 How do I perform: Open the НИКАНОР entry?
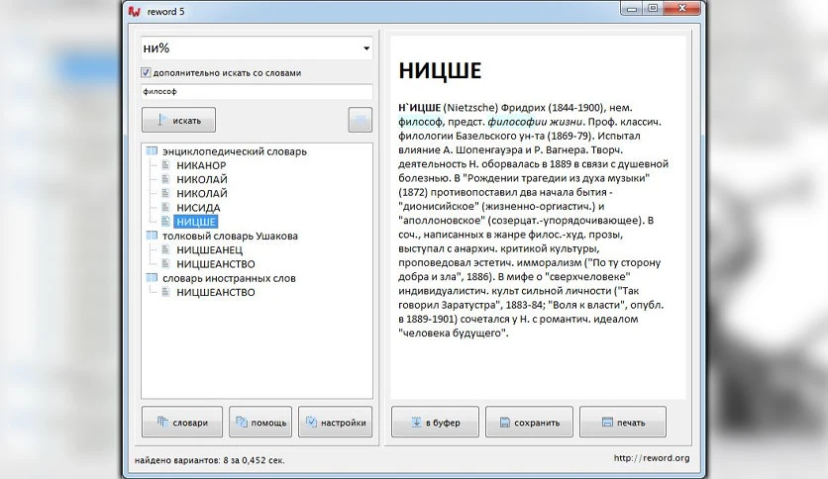click(x=201, y=165)
